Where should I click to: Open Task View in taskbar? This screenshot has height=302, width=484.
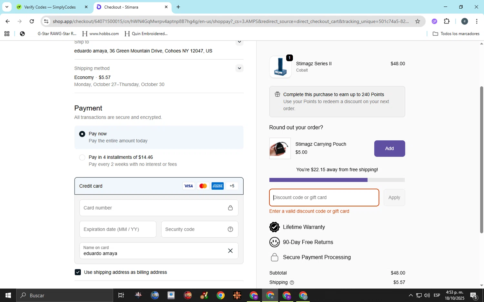click(121, 295)
